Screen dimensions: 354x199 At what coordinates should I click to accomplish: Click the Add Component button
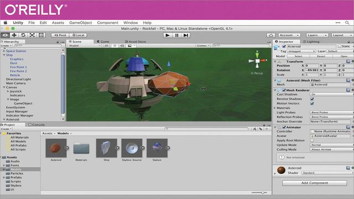315,183
